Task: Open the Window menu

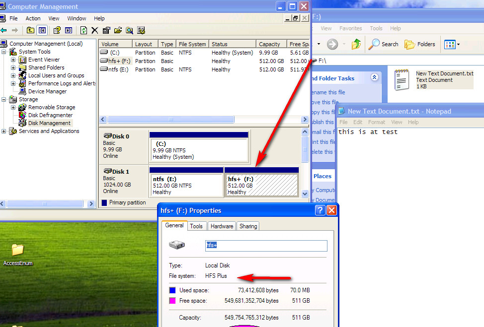Action: (77, 18)
